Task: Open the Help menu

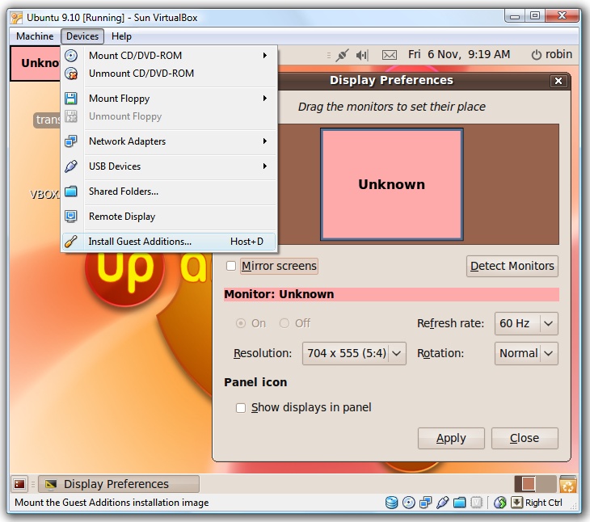Action: (121, 36)
